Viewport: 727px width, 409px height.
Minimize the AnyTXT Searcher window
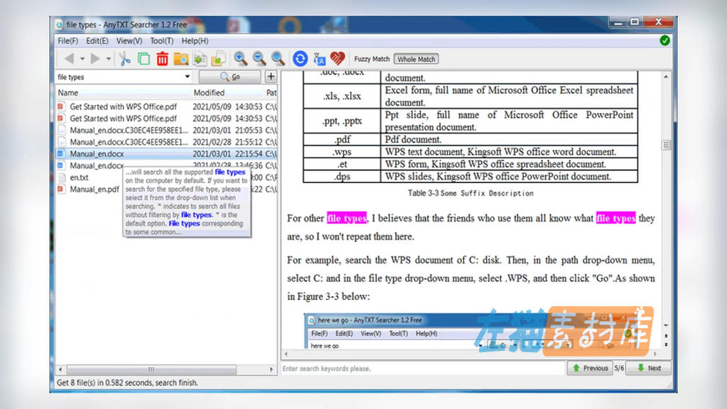(x=618, y=22)
